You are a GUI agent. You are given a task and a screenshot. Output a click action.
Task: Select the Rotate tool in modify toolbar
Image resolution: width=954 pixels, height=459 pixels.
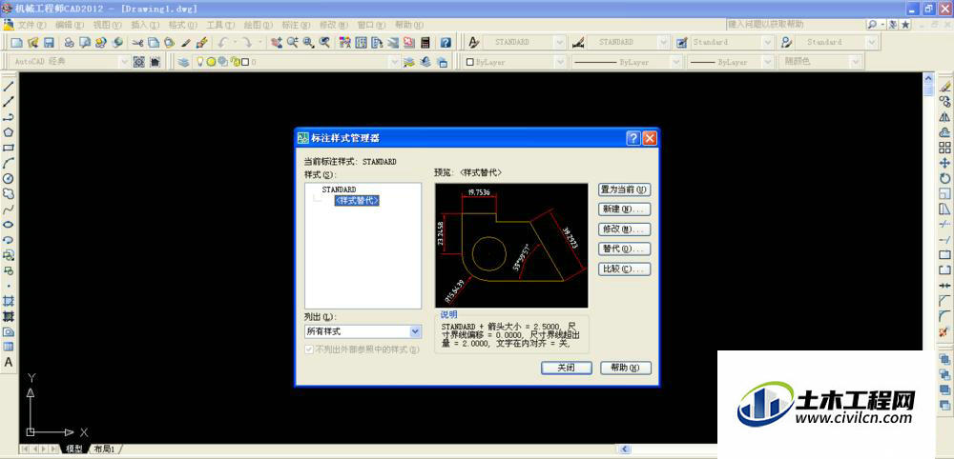point(944,178)
